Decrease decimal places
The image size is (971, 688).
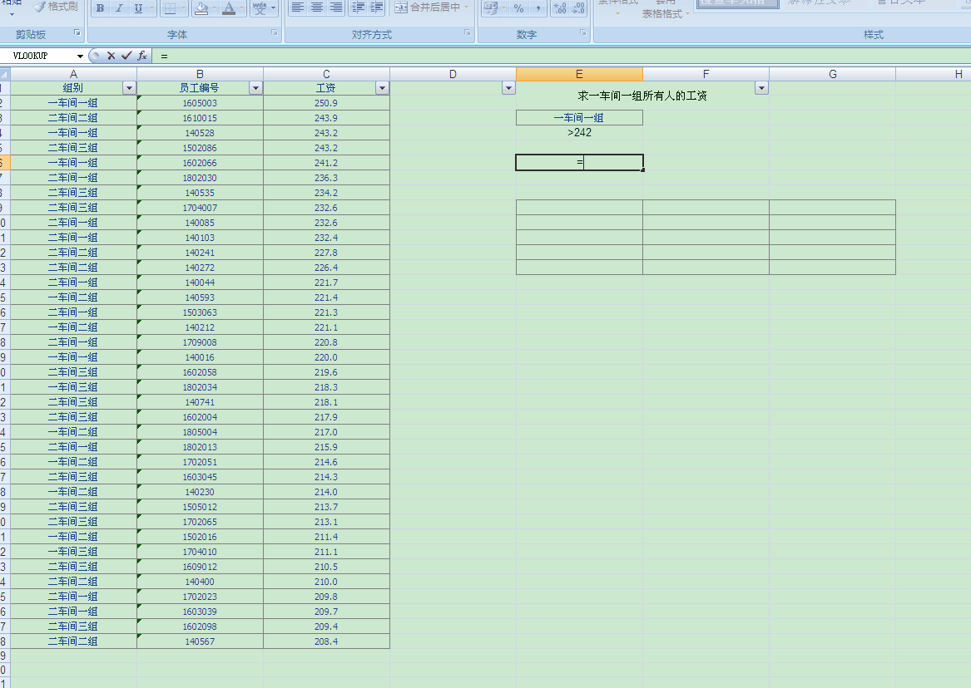click(x=578, y=8)
